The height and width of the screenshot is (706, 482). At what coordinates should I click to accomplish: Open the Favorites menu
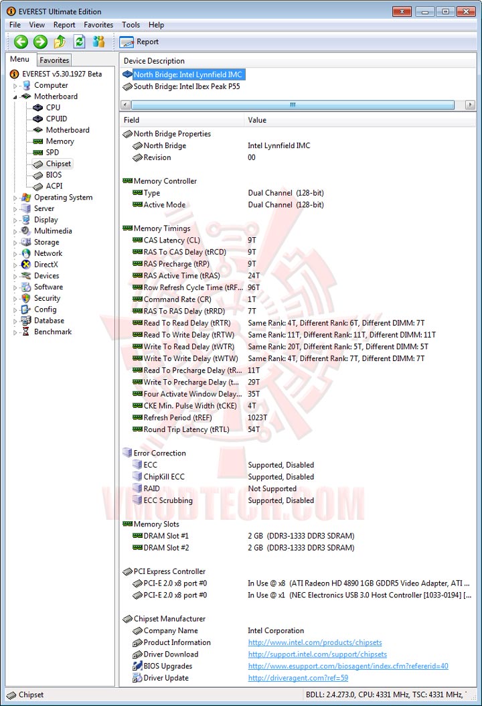click(98, 25)
